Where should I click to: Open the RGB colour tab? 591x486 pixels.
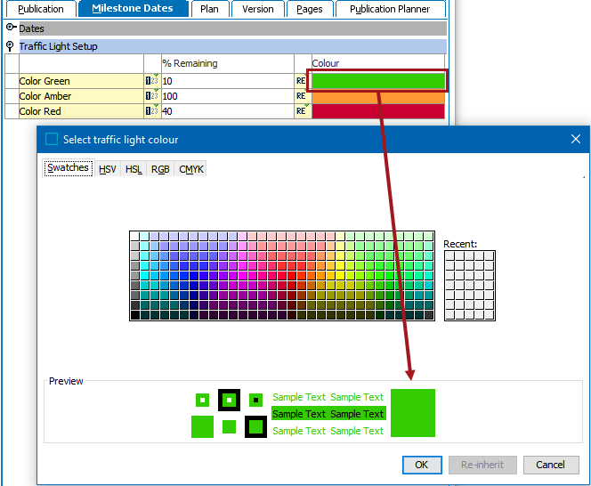[x=160, y=168]
